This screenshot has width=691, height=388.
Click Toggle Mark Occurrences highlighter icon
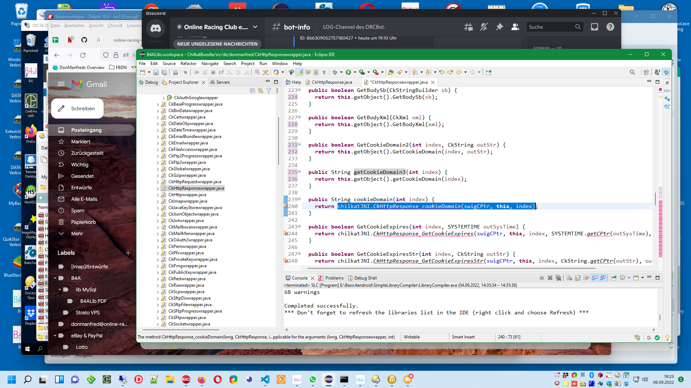[x=300, y=72]
